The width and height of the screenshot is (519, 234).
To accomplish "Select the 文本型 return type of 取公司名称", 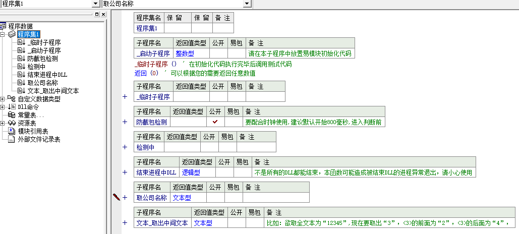I will (188, 198).
